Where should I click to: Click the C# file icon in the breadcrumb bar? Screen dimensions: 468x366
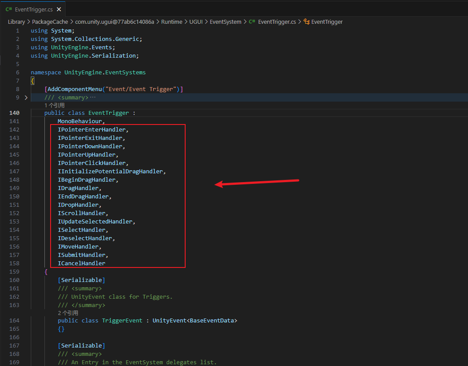click(x=252, y=22)
